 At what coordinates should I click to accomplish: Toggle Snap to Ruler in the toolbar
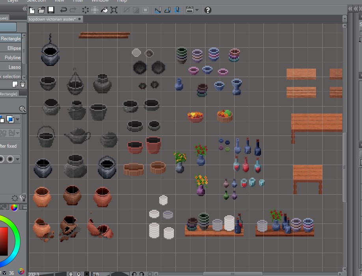click(158, 10)
